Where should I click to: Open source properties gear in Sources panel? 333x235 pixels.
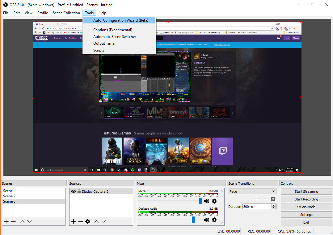[x=88, y=221]
